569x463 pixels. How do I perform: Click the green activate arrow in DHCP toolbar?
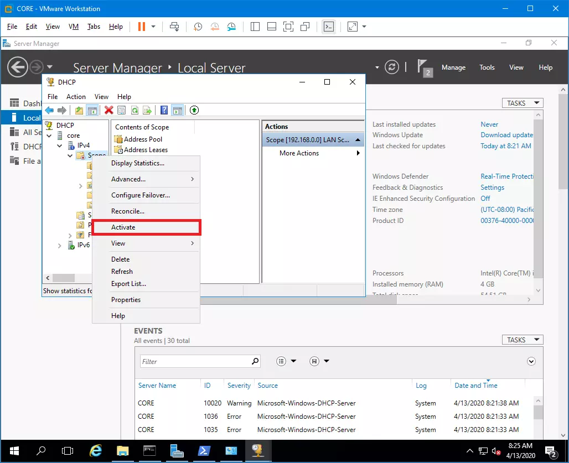pyautogui.click(x=194, y=110)
